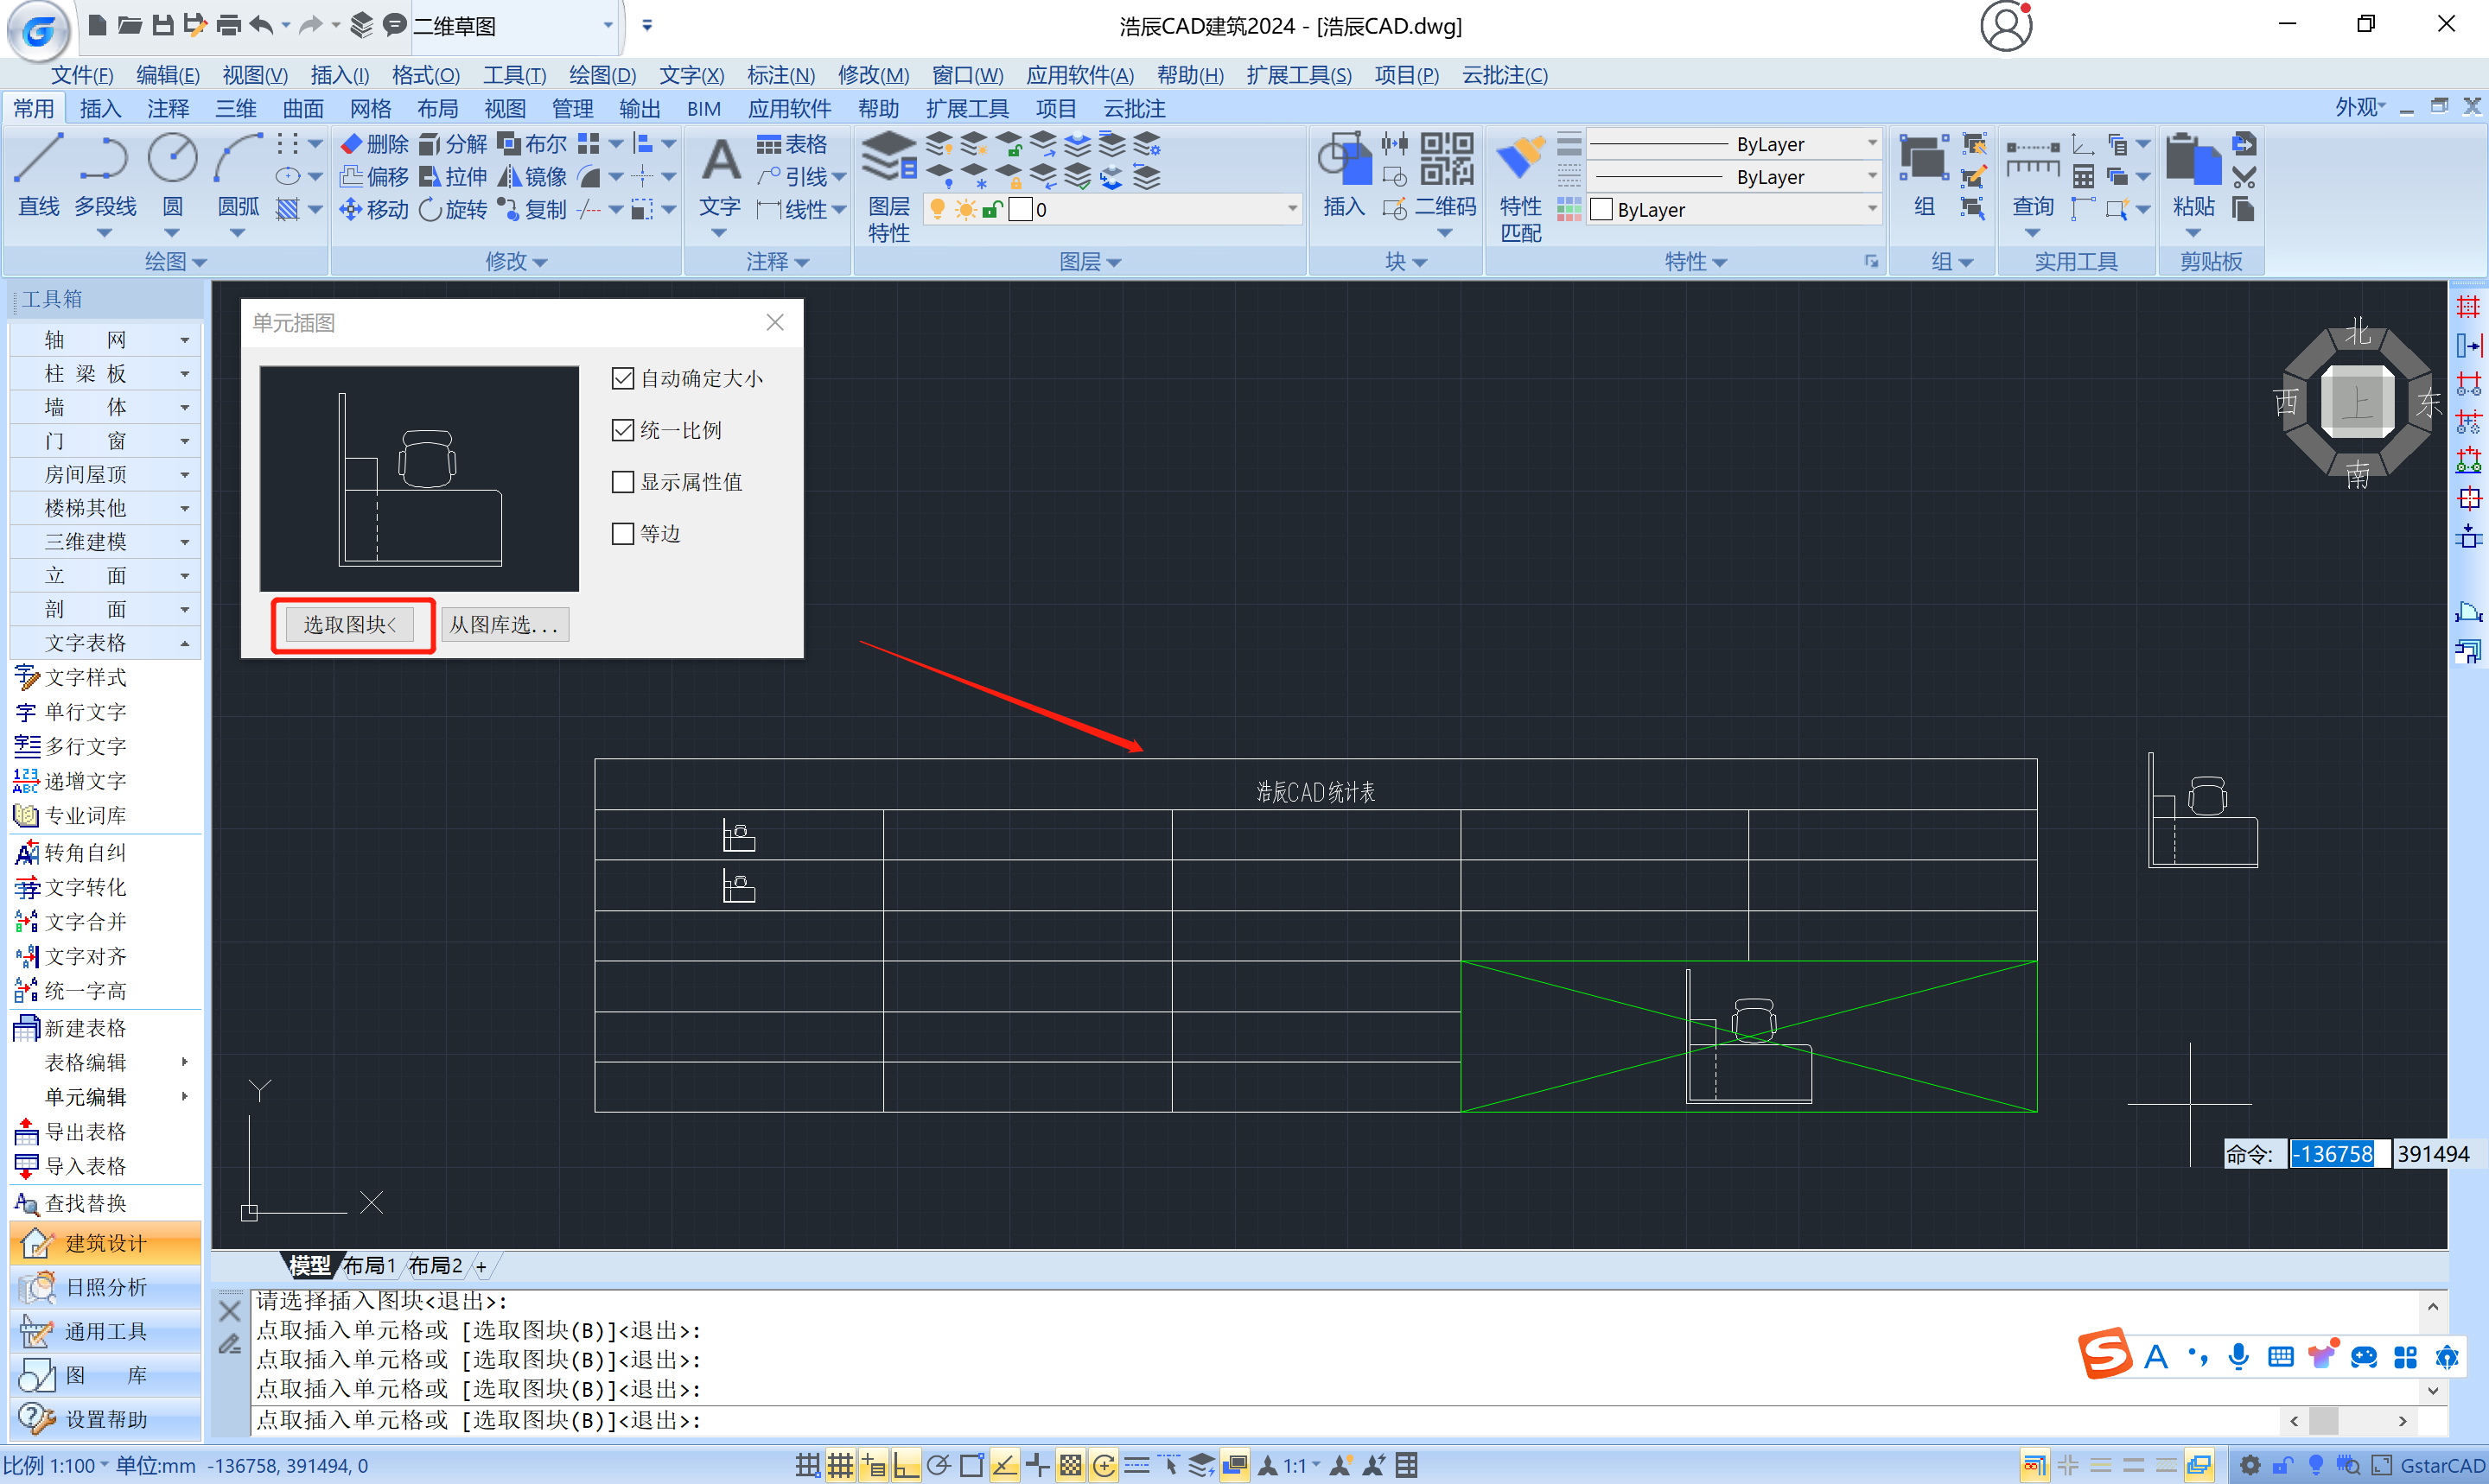Viewport: 2489px width, 1484px height.
Task: Open the 标注(N) menu
Action: [x=780, y=75]
